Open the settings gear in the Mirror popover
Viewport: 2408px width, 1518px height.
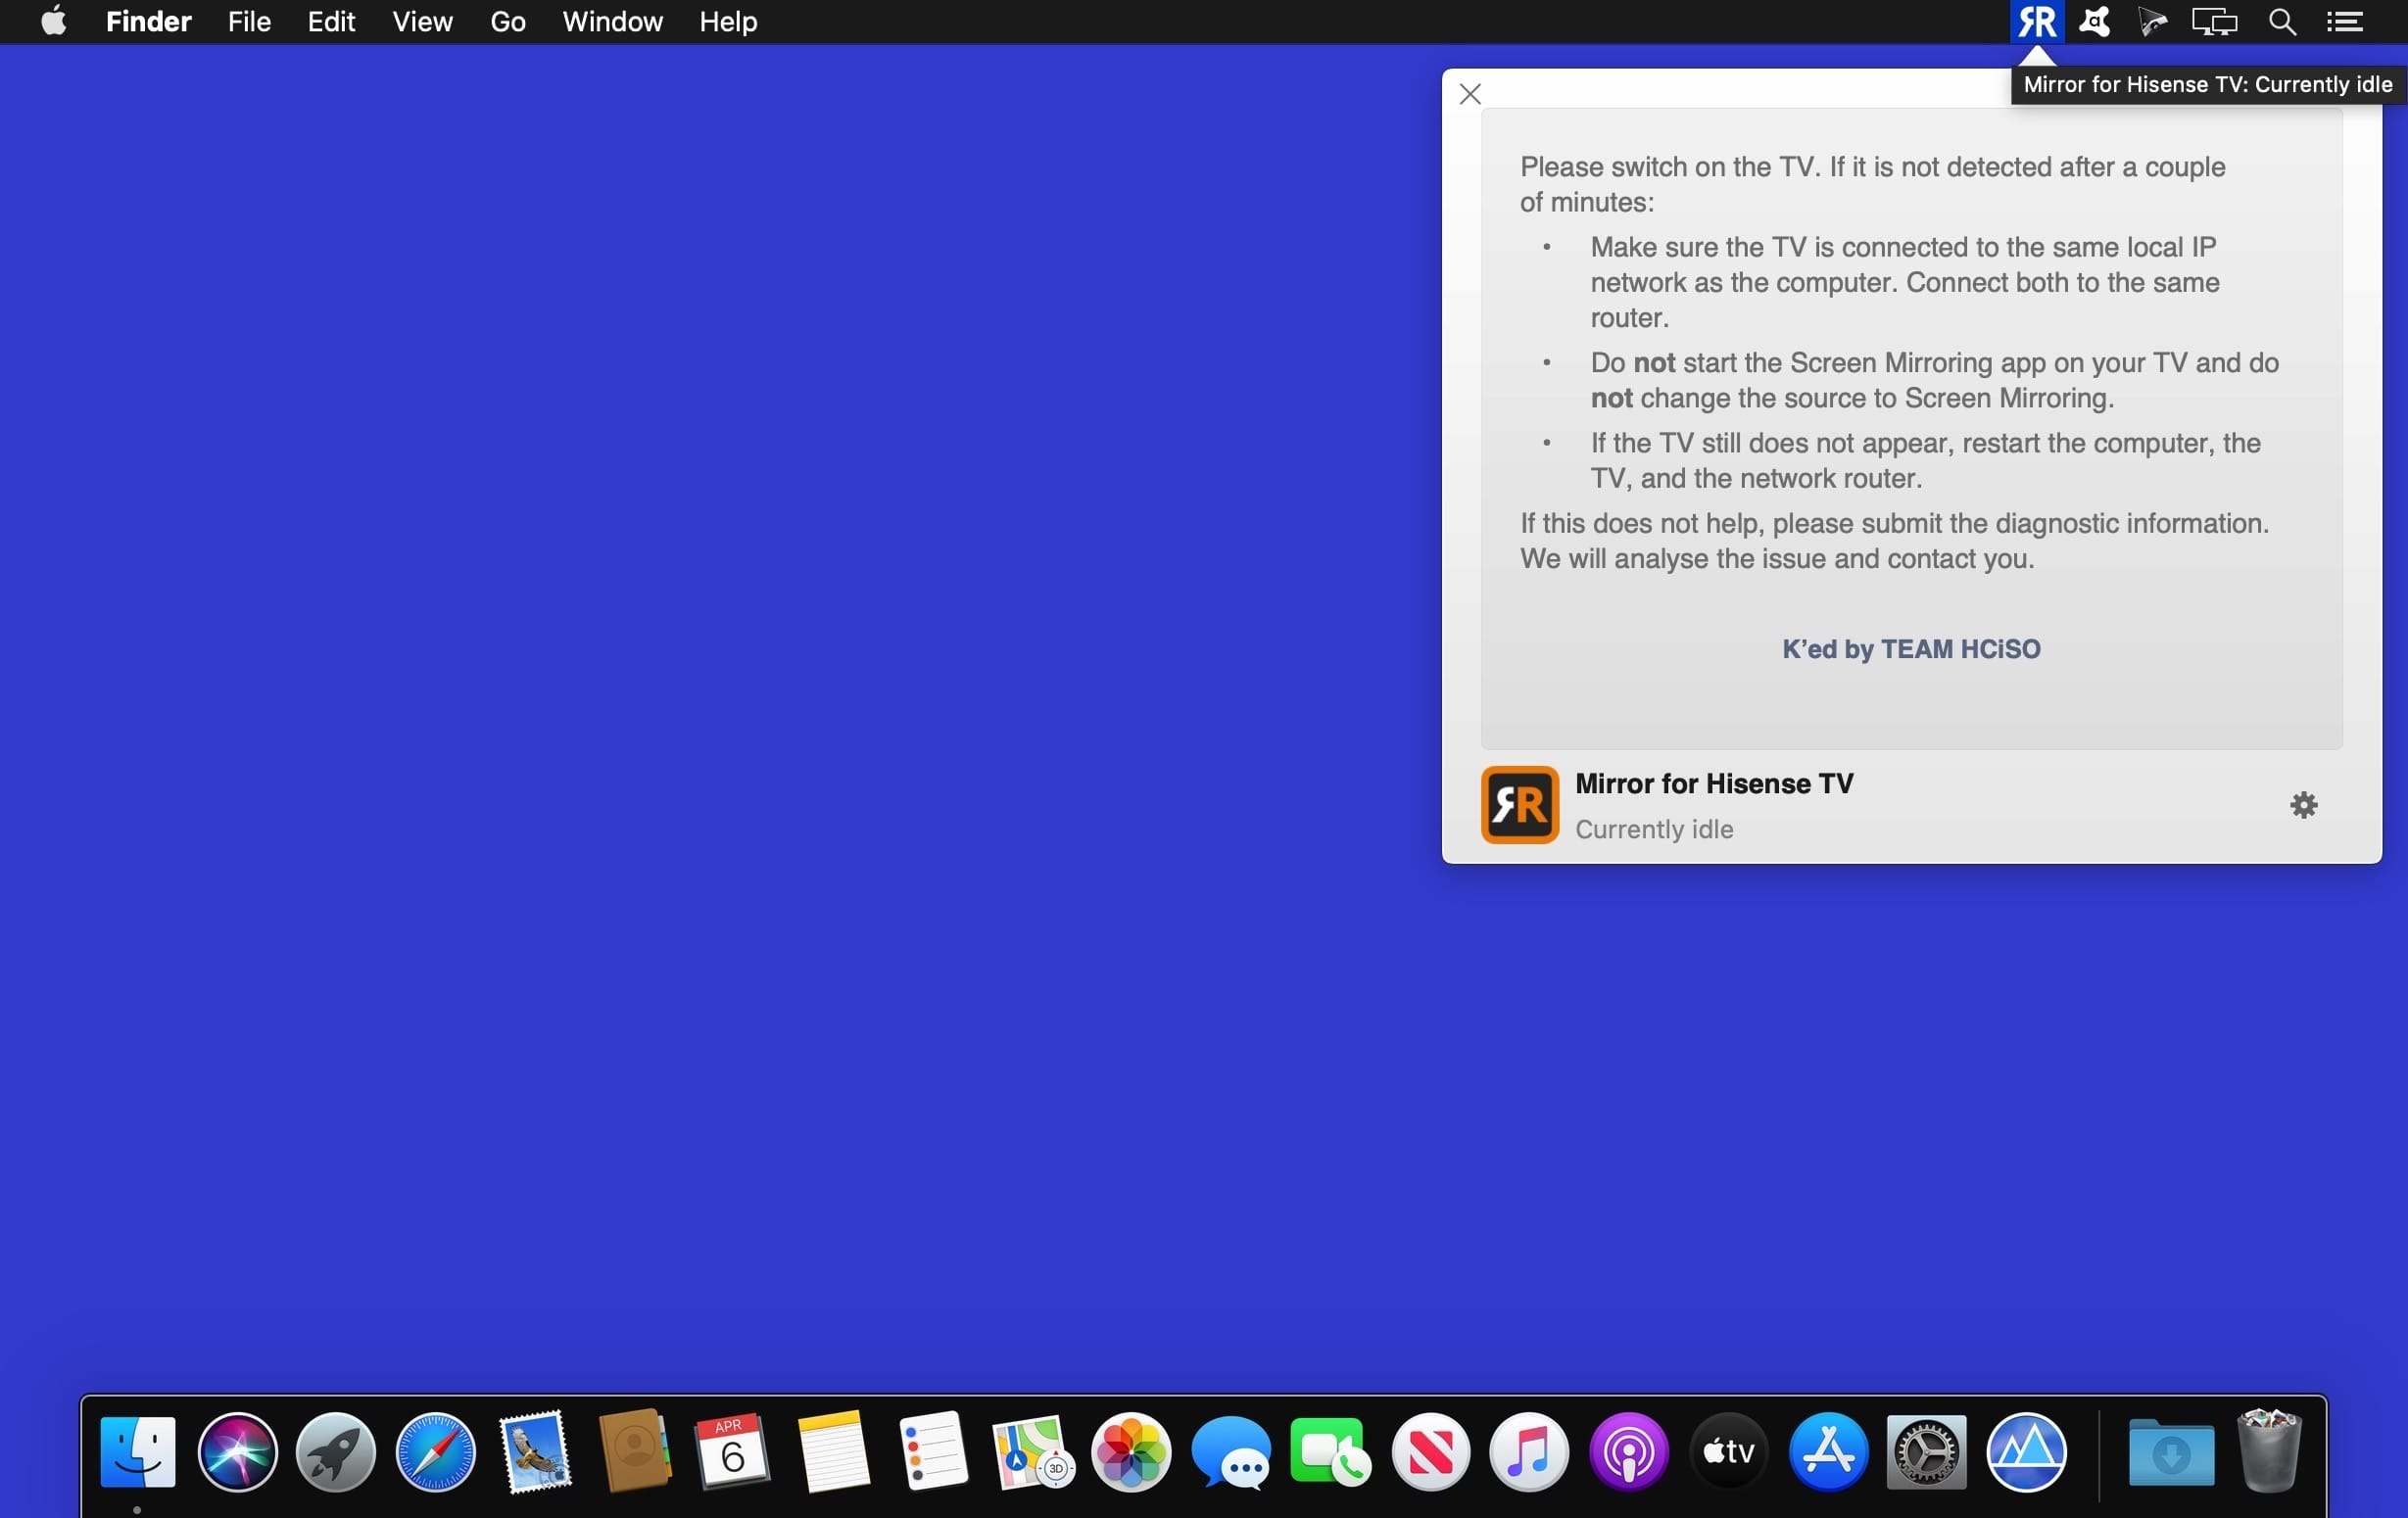coord(2303,805)
